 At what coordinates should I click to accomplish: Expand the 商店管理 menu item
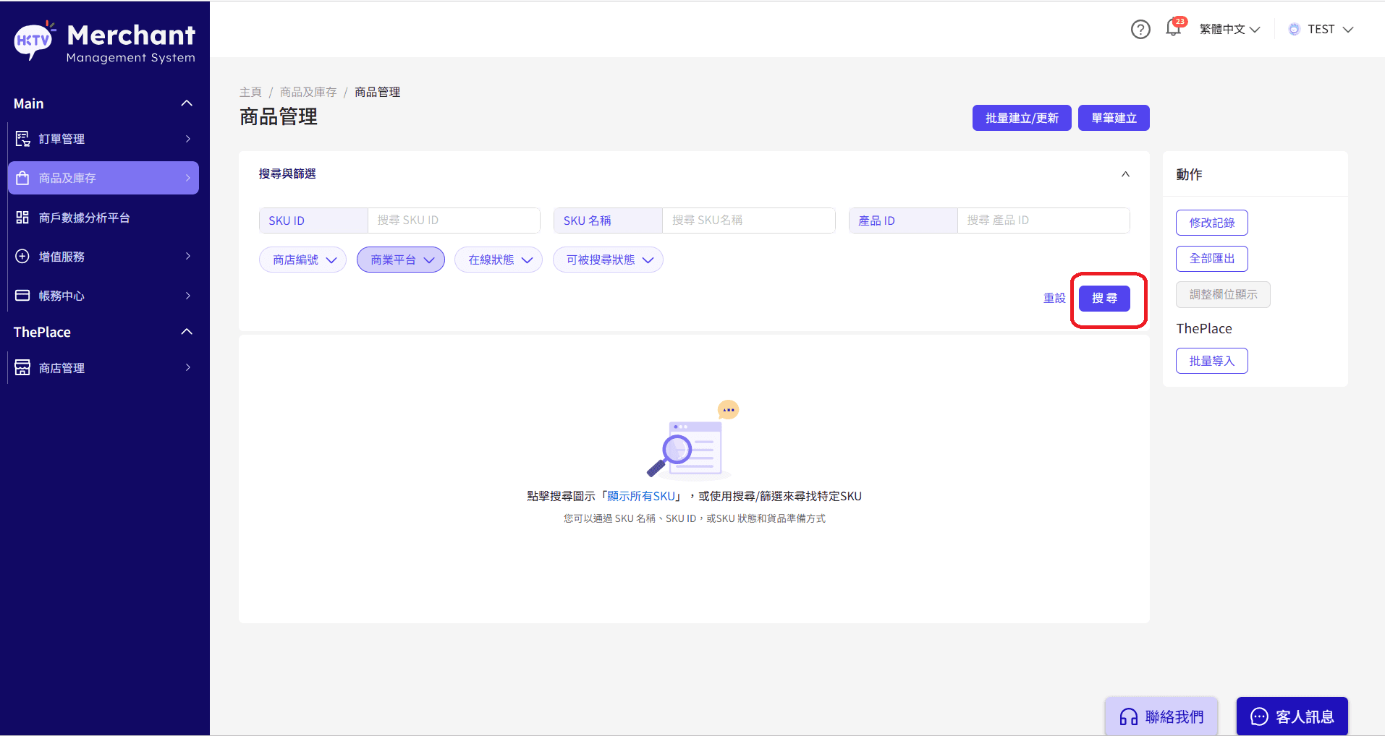(x=103, y=367)
